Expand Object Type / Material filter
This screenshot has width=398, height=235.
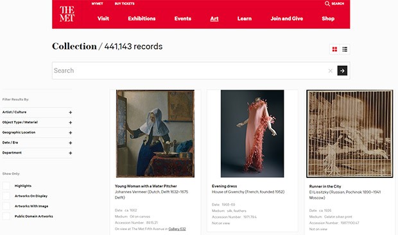click(37, 122)
